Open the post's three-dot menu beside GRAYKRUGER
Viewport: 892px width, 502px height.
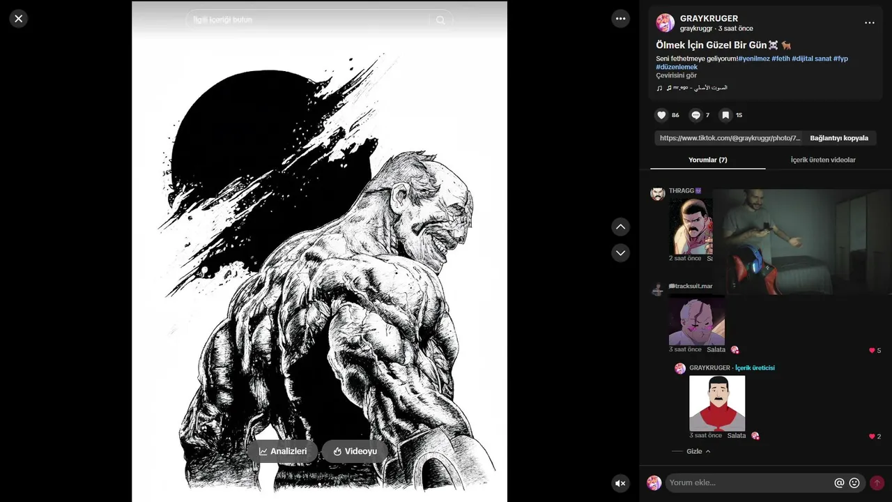(869, 23)
